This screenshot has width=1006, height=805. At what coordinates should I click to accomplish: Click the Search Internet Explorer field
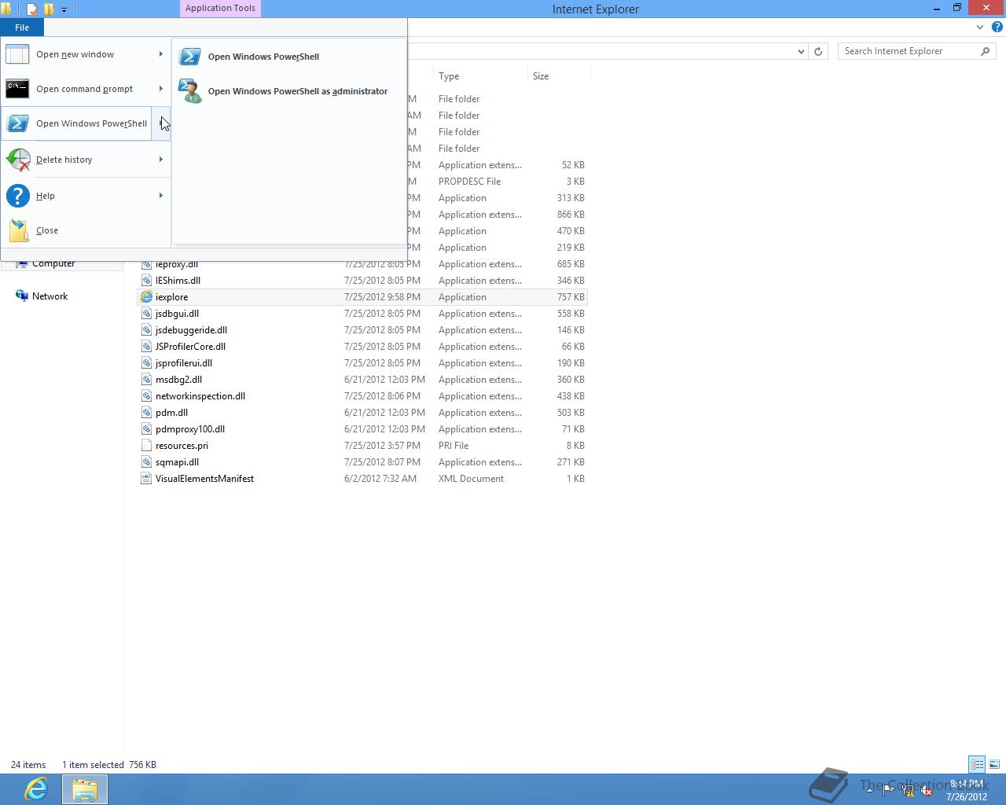tap(917, 51)
